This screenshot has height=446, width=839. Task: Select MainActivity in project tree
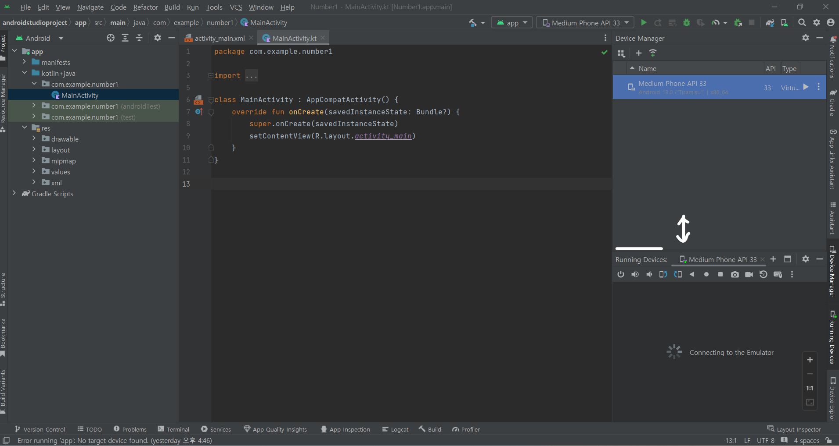[x=80, y=95]
